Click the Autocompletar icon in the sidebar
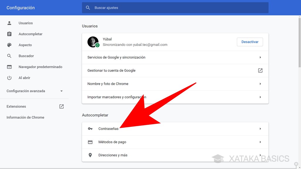Viewport: 301px width, 169px height. tap(10, 34)
